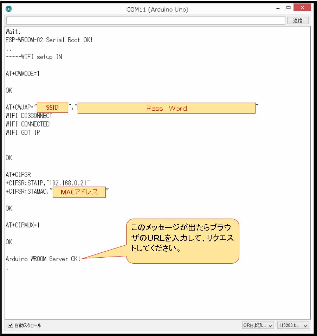
Task: Click the "Arduino WROOM Server OK!" output line
Action: [43, 259]
